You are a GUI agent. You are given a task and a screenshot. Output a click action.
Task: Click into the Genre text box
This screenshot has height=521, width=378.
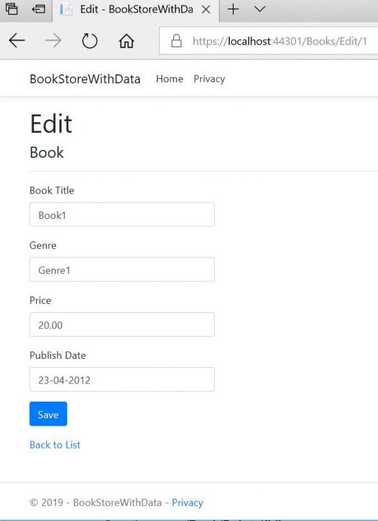(122, 269)
